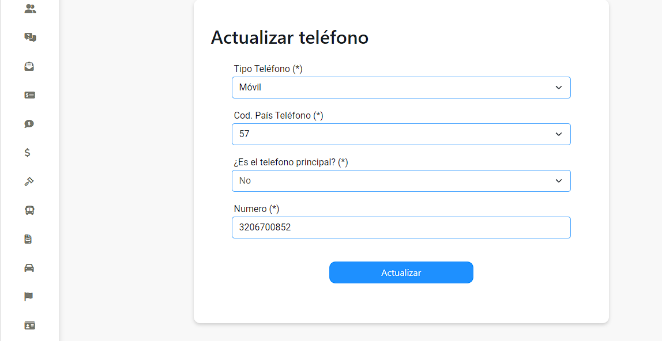Click the flag icon in sidebar
The image size is (662, 341).
[28, 297]
